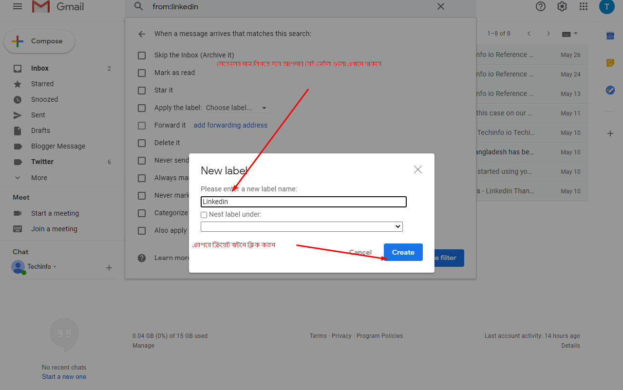This screenshot has width=623, height=390.
Task: Click Start a new one chat link
Action: 64,377
